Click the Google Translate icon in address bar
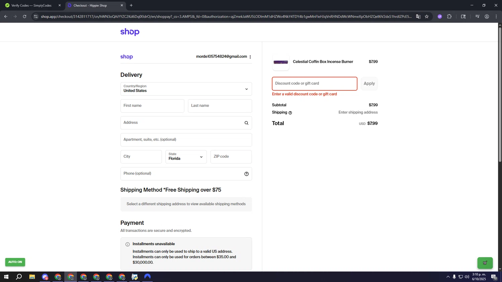The image size is (502, 282). point(418,16)
